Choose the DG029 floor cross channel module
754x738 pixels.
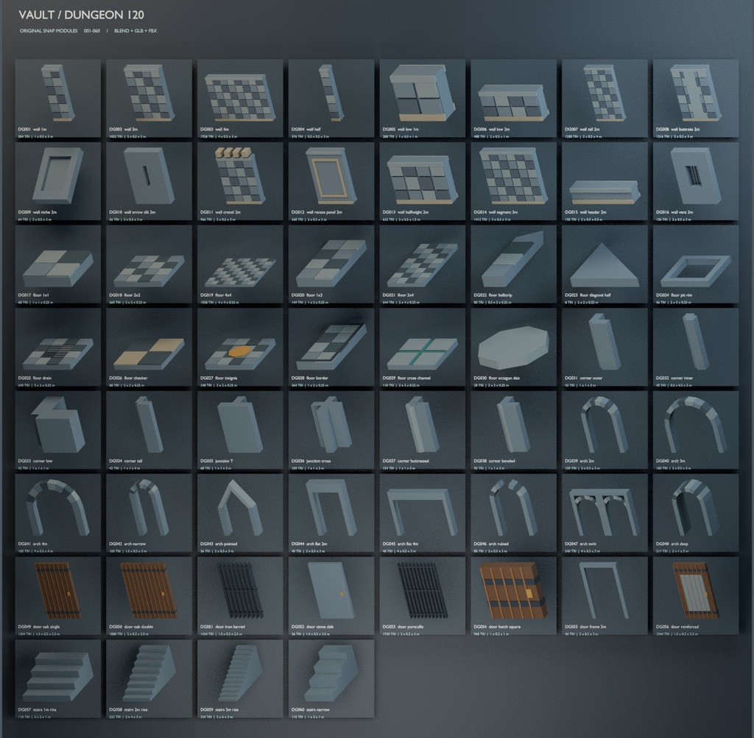pos(423,348)
